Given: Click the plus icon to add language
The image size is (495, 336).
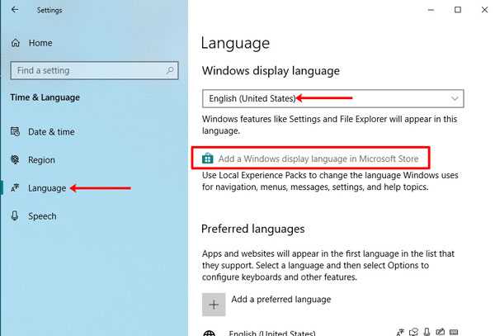Looking at the screenshot, I should click(x=214, y=305).
